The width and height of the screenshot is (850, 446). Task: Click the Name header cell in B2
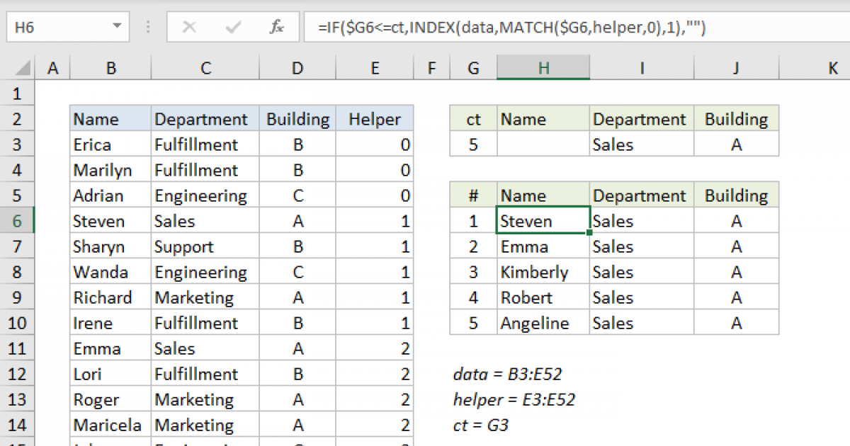point(110,119)
